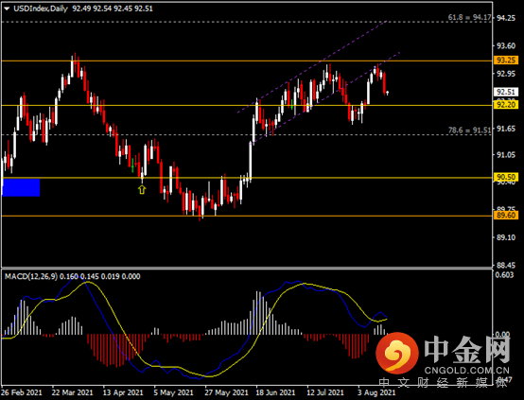Click the 93.25 orange price label
Screen dimensions: 524x400
(506, 61)
